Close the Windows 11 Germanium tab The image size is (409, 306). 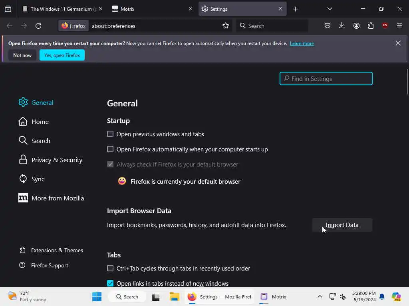pyautogui.click(x=101, y=9)
